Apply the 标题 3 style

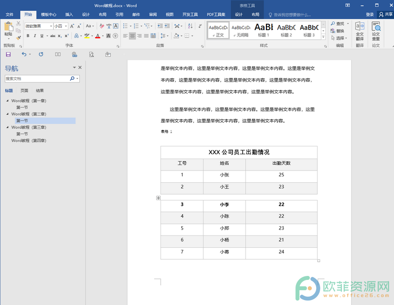[309, 31]
